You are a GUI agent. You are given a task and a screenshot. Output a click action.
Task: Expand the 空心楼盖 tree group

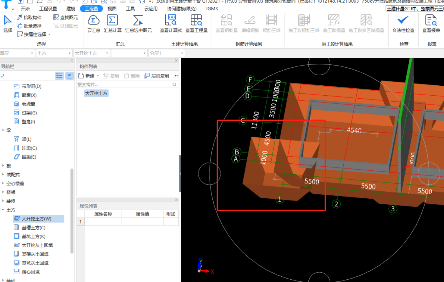tap(3, 183)
